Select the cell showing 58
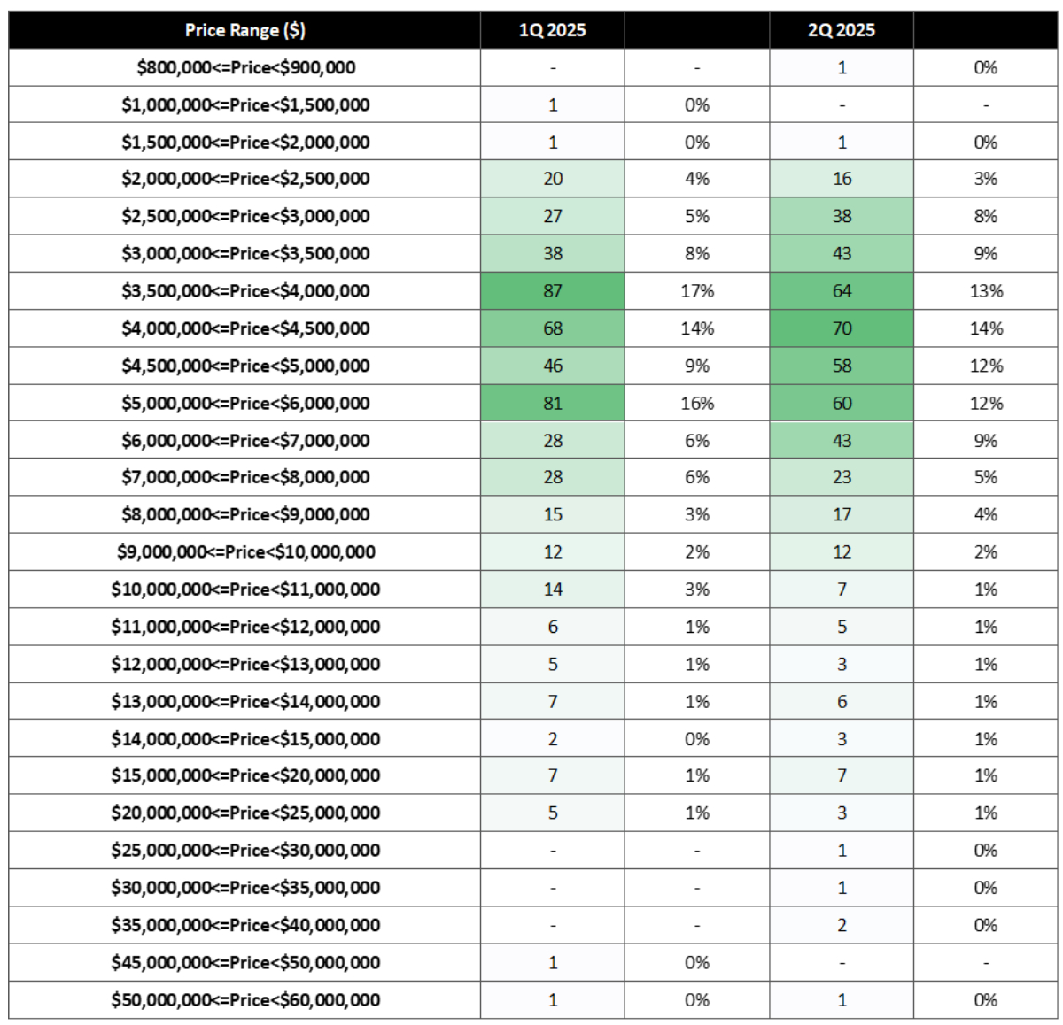This screenshot has height=1025, width=1063. pos(842,366)
